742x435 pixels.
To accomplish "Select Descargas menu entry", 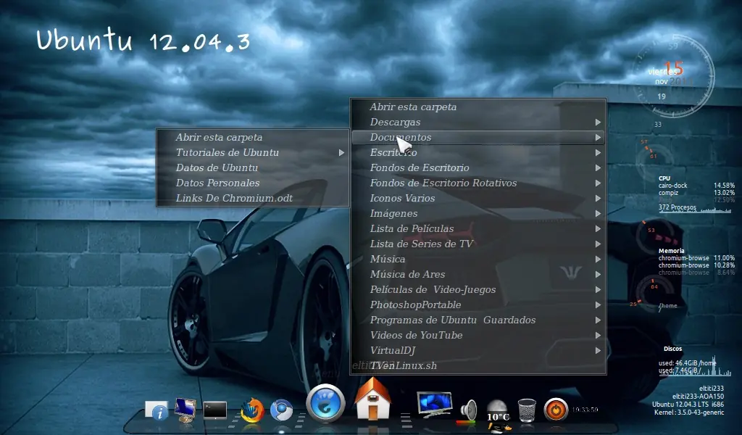I will pyautogui.click(x=478, y=122).
